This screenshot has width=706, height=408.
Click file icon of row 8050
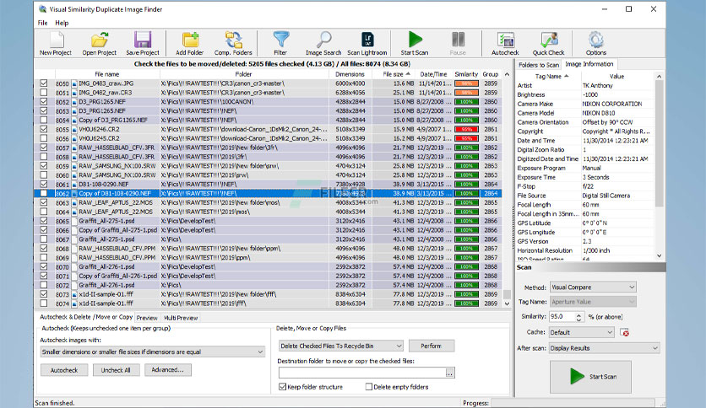[73, 83]
